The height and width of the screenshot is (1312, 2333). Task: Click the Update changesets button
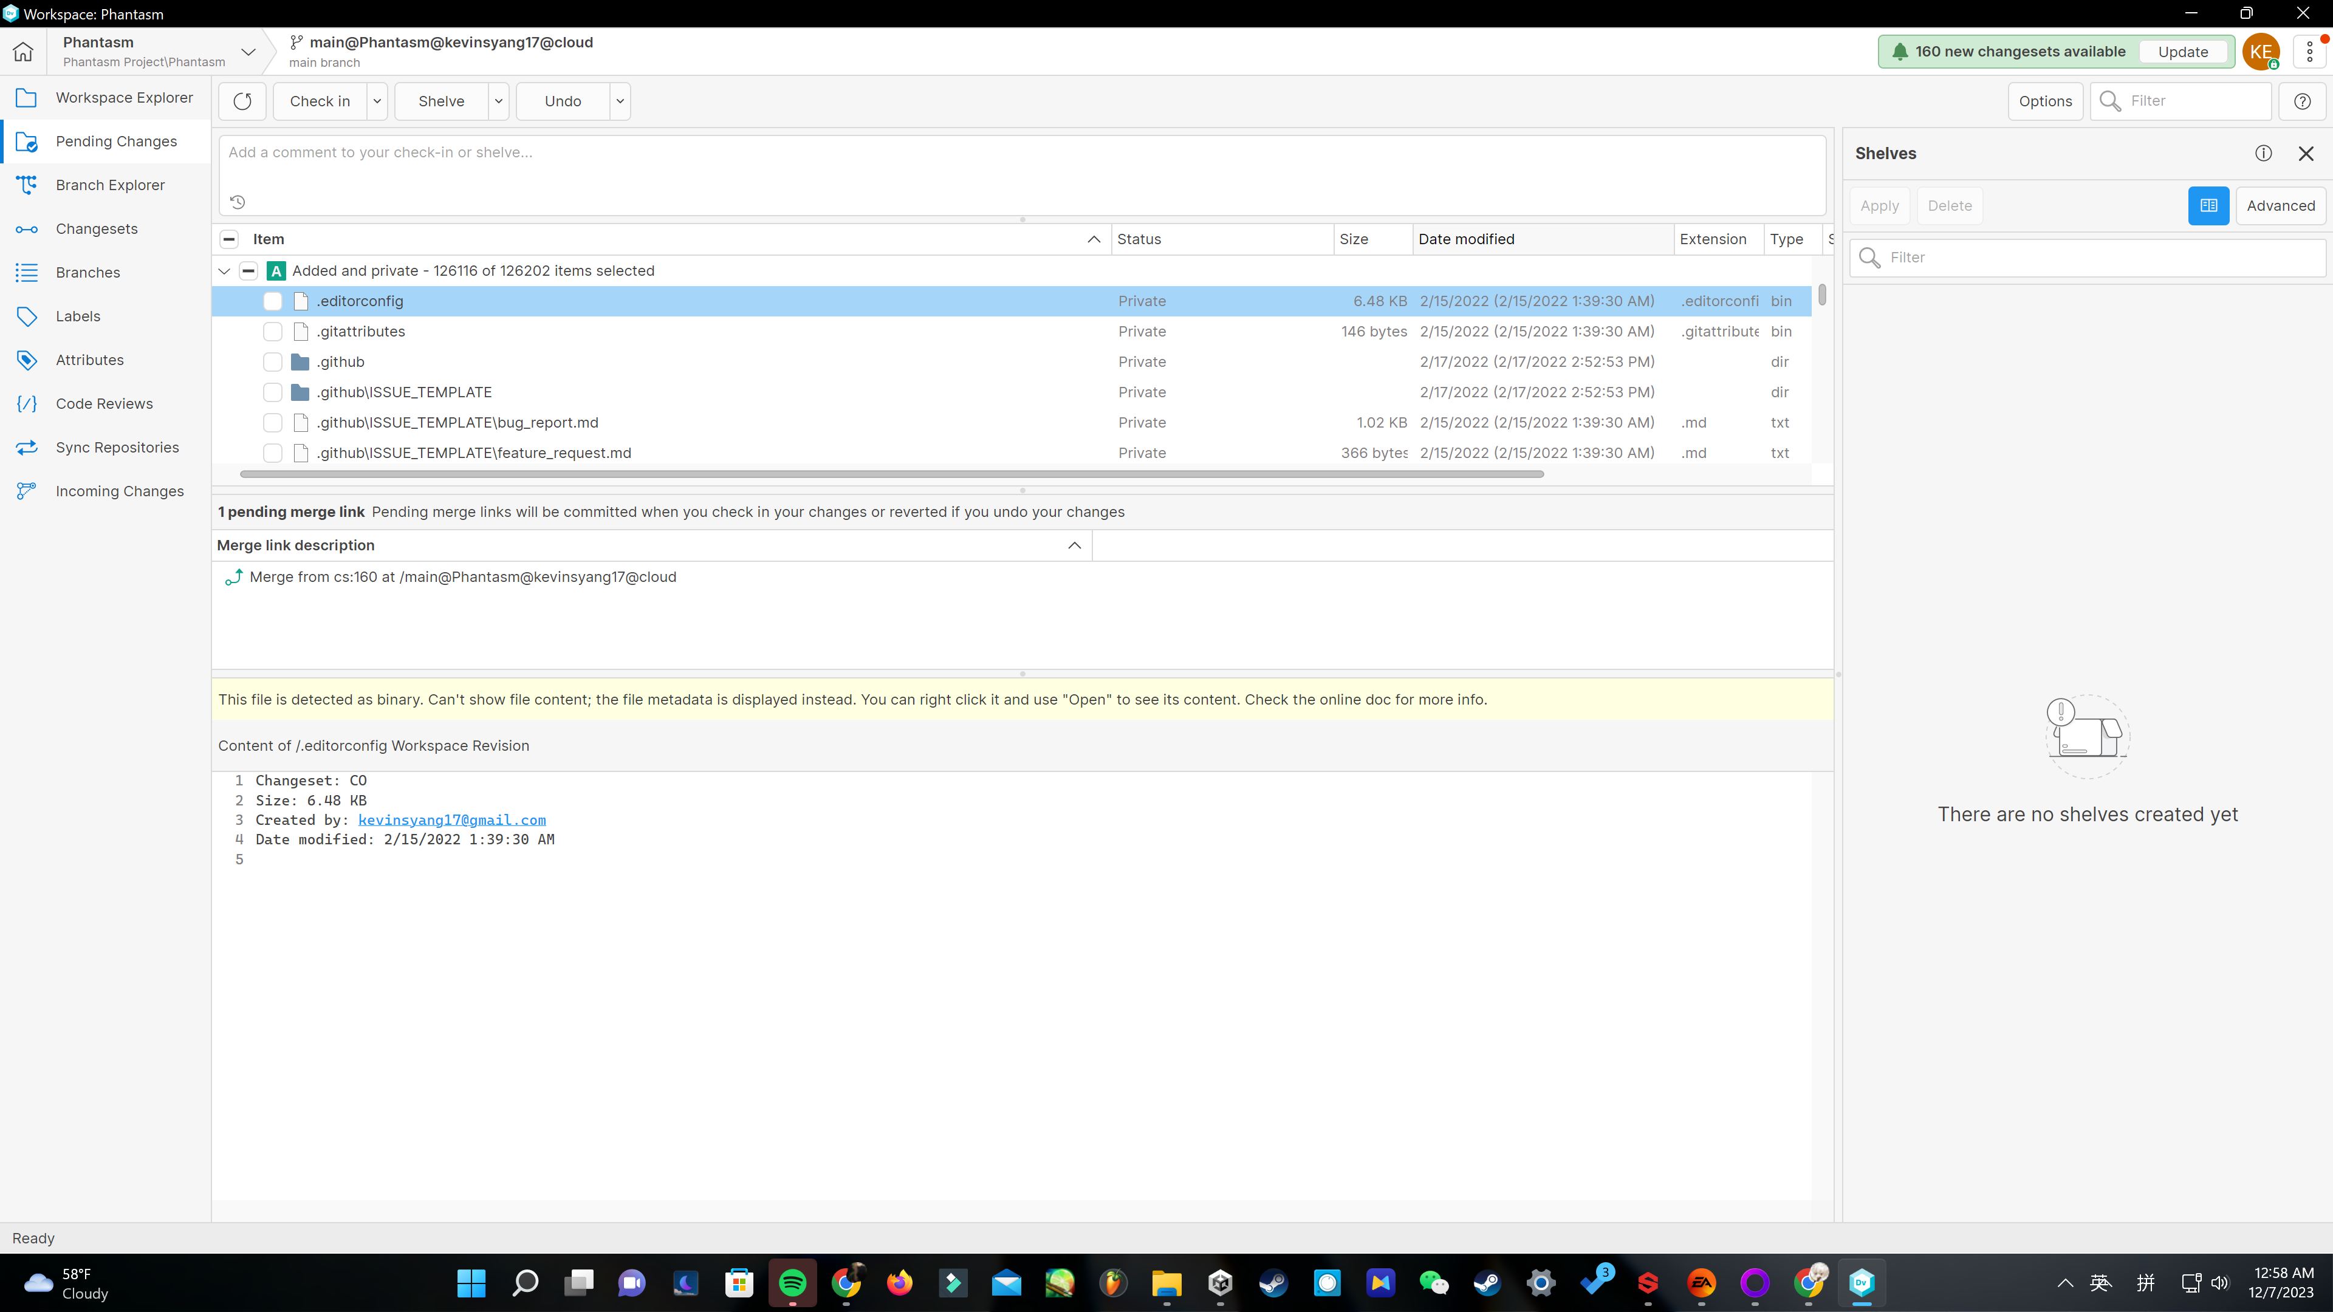2183,52
